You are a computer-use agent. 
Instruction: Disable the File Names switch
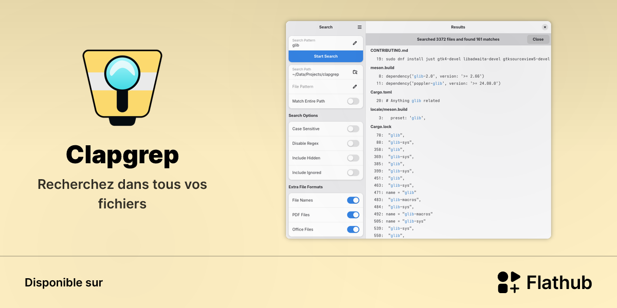click(353, 200)
